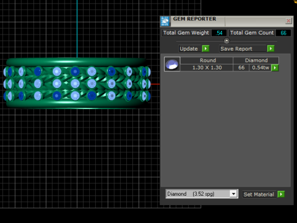This screenshot has height=223, width=297.
Task: Select the 1.30 X 1.30 size cell
Action: 207,68
